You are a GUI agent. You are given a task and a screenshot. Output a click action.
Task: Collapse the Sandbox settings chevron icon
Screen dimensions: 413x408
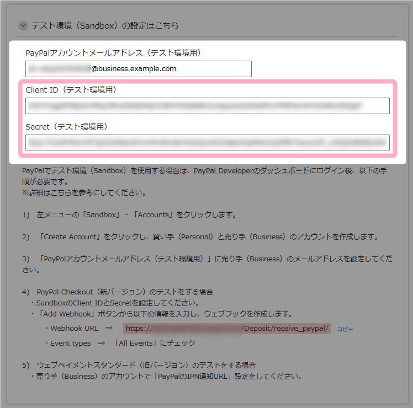click(23, 25)
